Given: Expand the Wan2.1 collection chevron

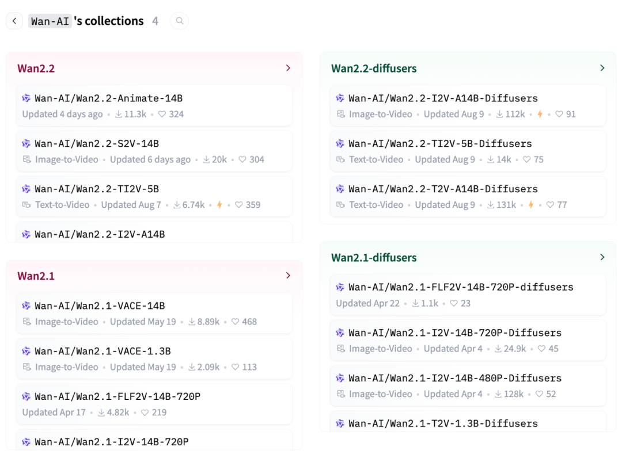Looking at the screenshot, I should [289, 276].
